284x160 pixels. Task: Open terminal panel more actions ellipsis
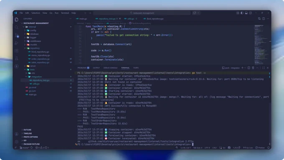coord(257,68)
